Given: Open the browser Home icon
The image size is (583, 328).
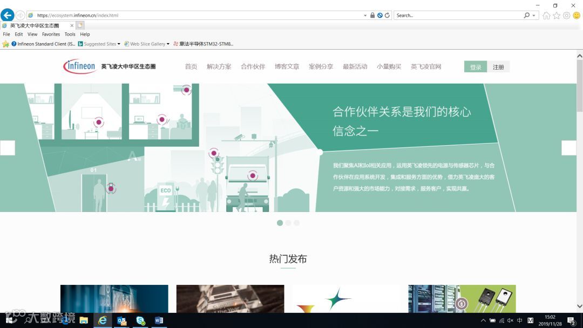Looking at the screenshot, I should click(546, 15).
